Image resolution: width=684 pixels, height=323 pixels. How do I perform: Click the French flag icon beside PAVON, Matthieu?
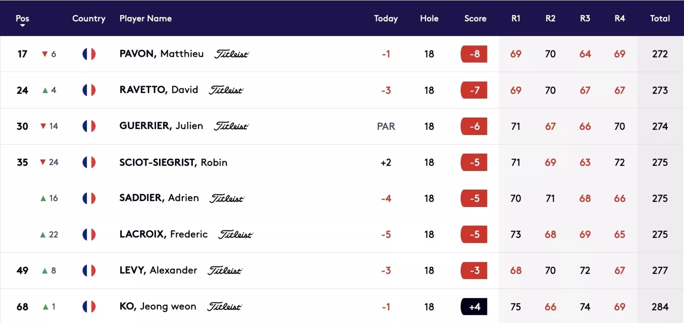point(89,54)
